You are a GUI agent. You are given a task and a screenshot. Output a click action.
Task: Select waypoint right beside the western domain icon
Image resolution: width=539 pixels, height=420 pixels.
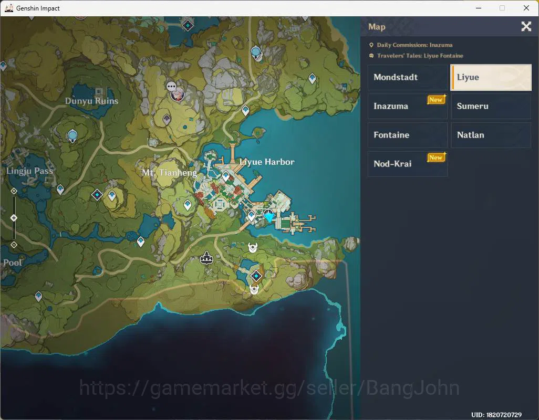112,196
